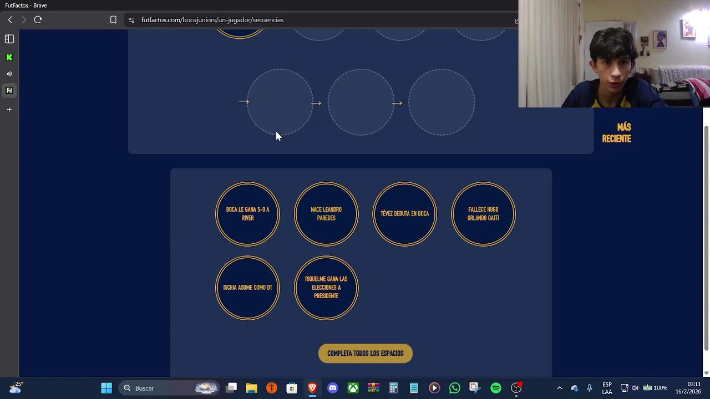Open WinRAR from the taskbar
Viewport: 710px width, 399px height.
[373, 388]
